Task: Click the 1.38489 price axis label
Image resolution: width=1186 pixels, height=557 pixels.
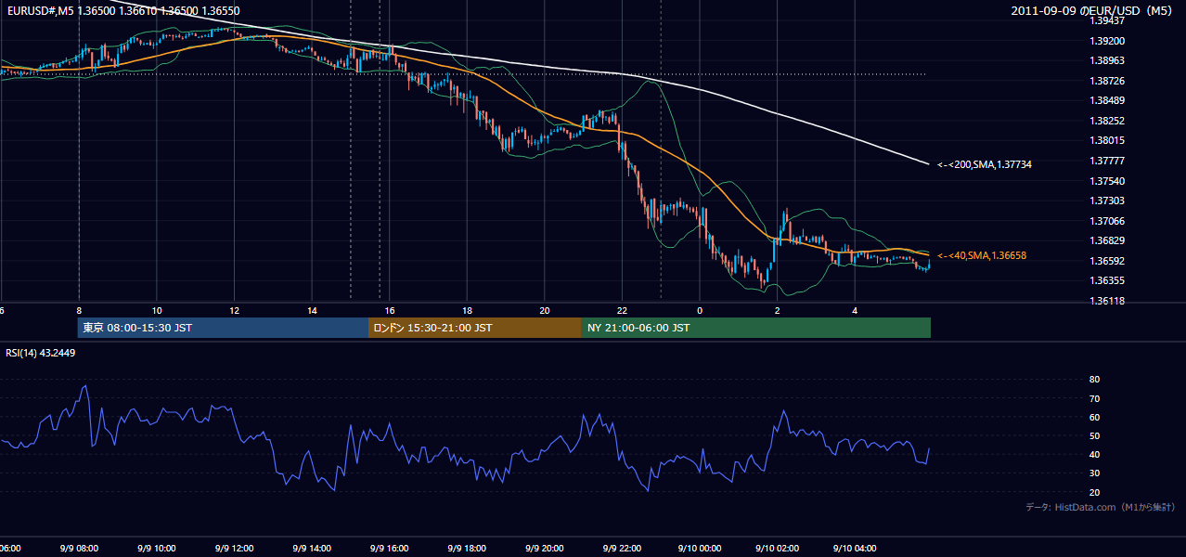Action: [1107, 100]
